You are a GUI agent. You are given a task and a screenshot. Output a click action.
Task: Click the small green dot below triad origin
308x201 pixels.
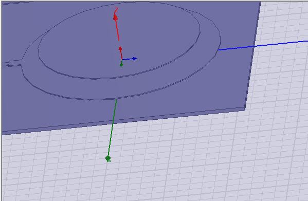(121, 65)
